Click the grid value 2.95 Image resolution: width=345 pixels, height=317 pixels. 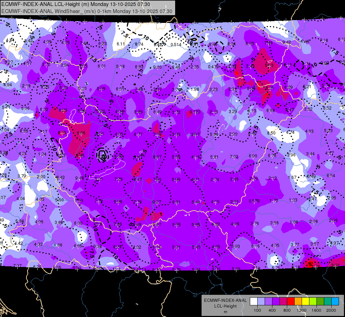tap(332, 198)
